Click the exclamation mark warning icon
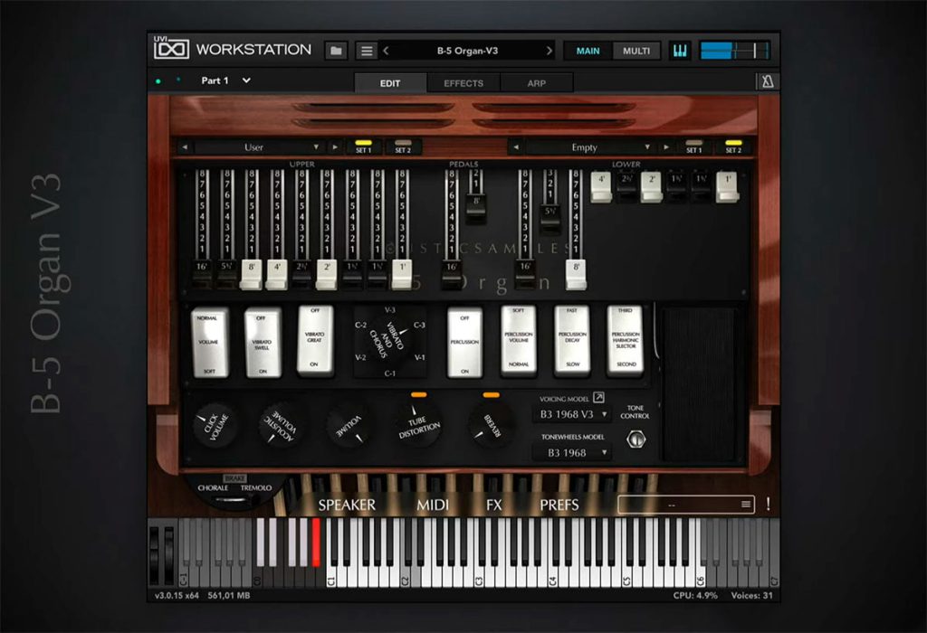The height and width of the screenshot is (633, 927). tap(768, 504)
